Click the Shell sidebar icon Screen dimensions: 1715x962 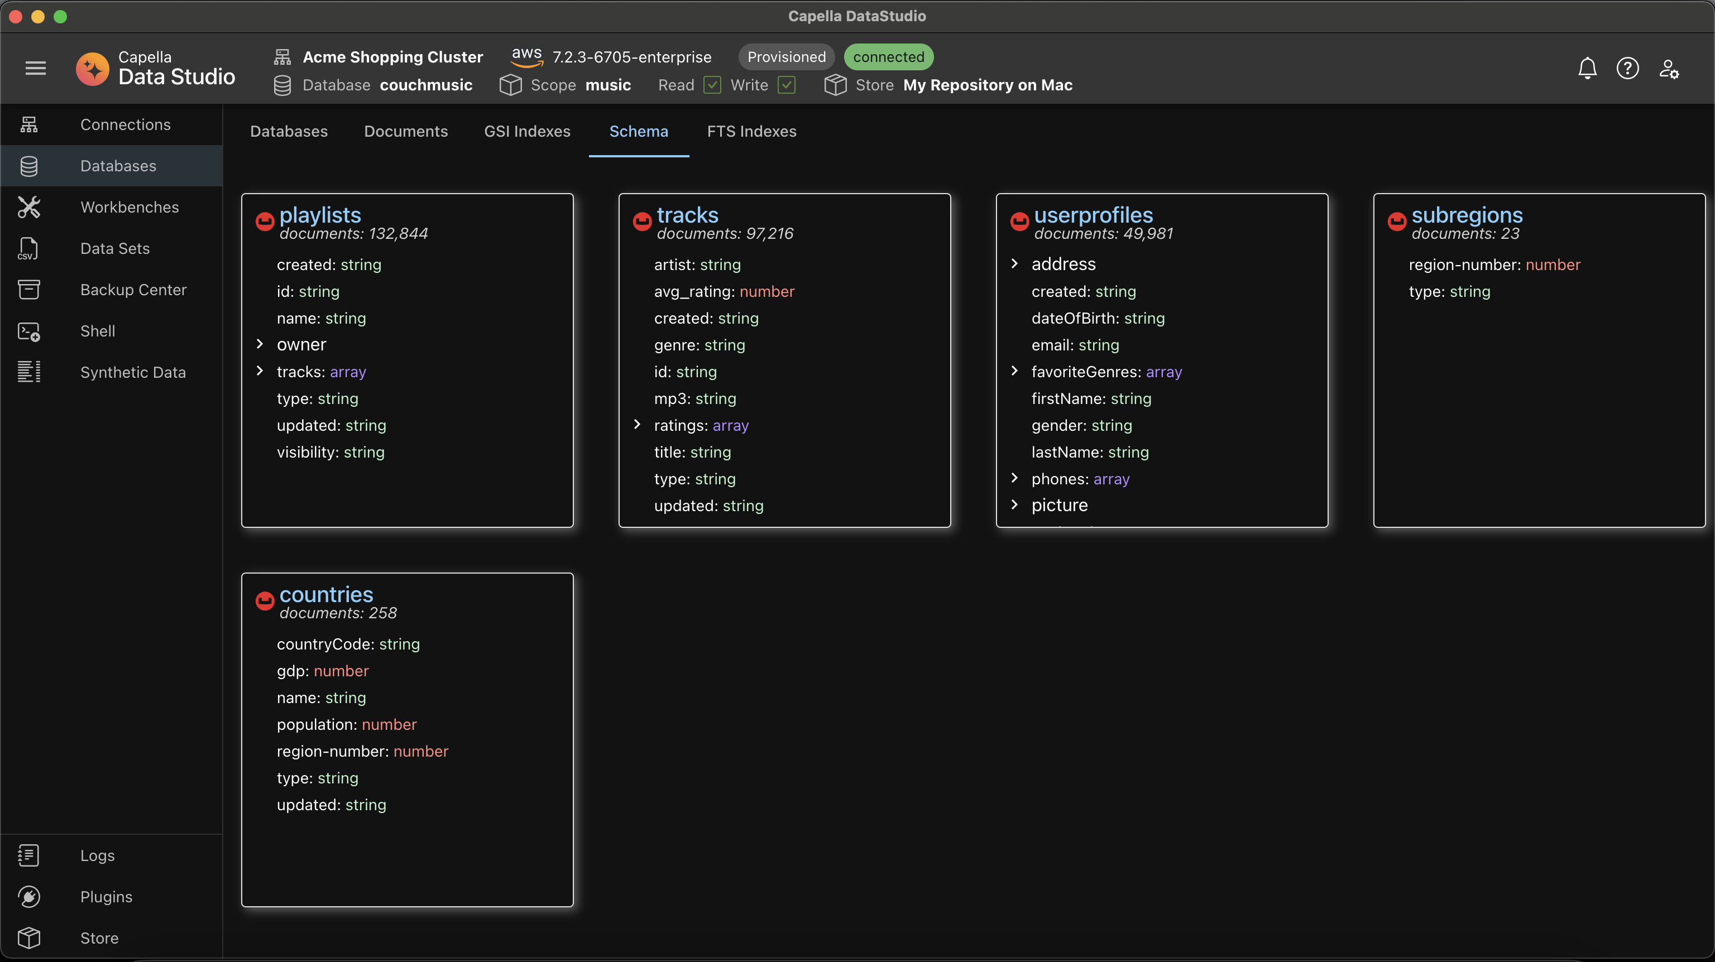click(28, 330)
